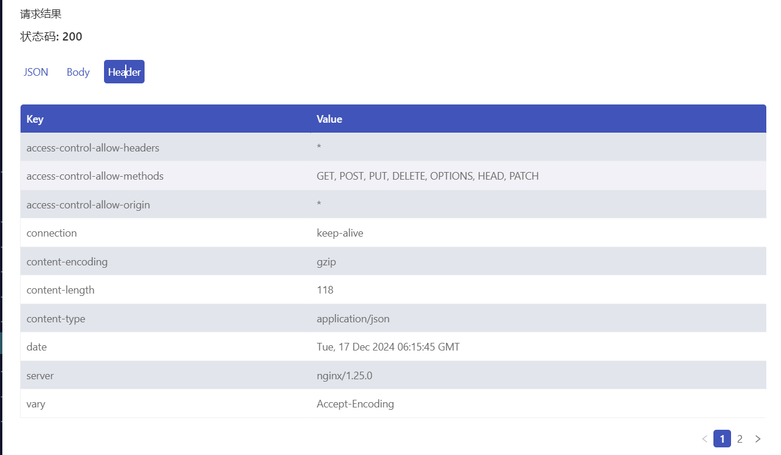The height and width of the screenshot is (455, 781).
Task: Go to the previous page arrow
Action: coord(705,439)
